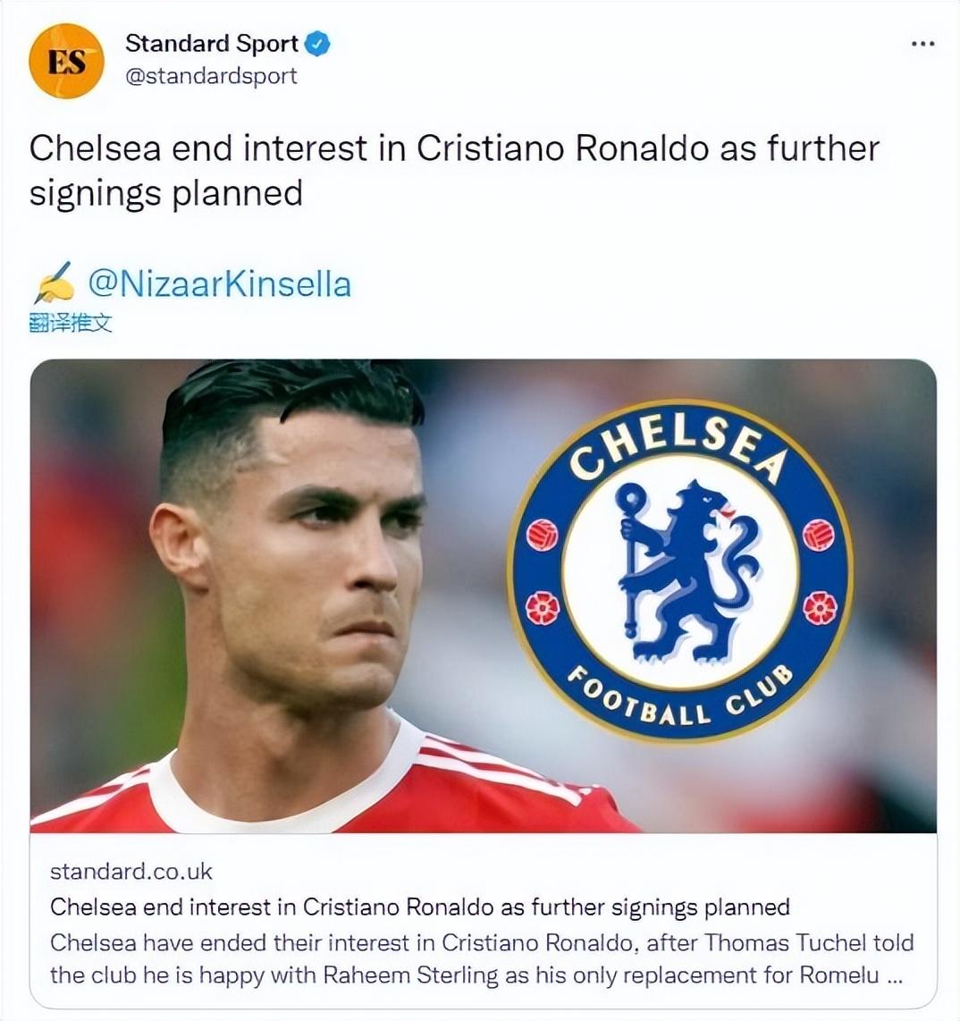Click the tweet headline text
960x1021 pixels.
click(454, 149)
